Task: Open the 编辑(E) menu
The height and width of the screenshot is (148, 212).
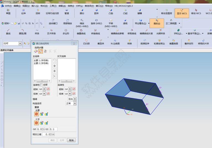Action: 17,6
